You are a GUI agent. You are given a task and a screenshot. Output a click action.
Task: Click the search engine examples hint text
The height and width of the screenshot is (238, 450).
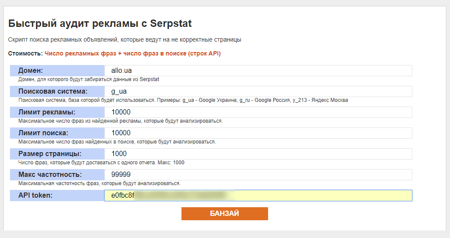(x=183, y=100)
